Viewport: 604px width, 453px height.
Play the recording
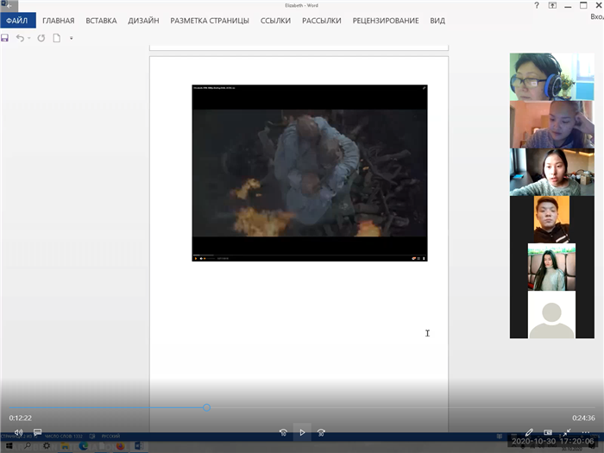302,431
